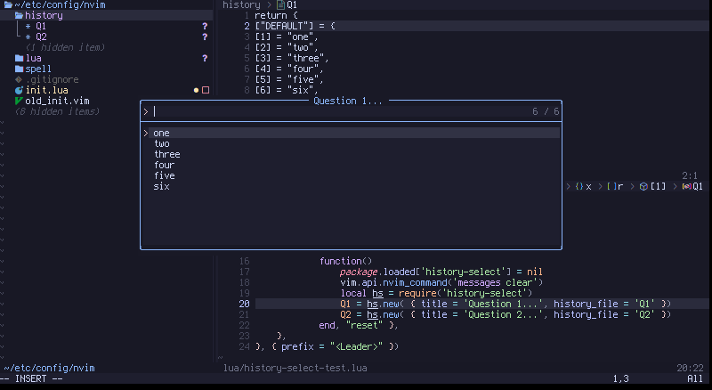This screenshot has height=390, width=712.
Task: Click the [3] = "three" line
Action: tap(292, 58)
